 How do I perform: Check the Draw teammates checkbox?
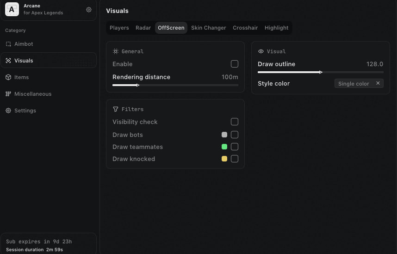pos(235,147)
